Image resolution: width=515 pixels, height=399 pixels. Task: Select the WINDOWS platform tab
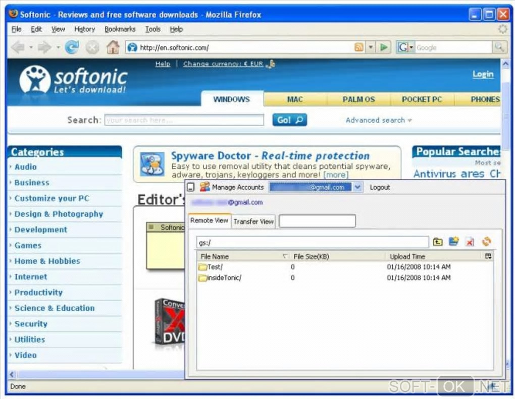click(x=232, y=99)
